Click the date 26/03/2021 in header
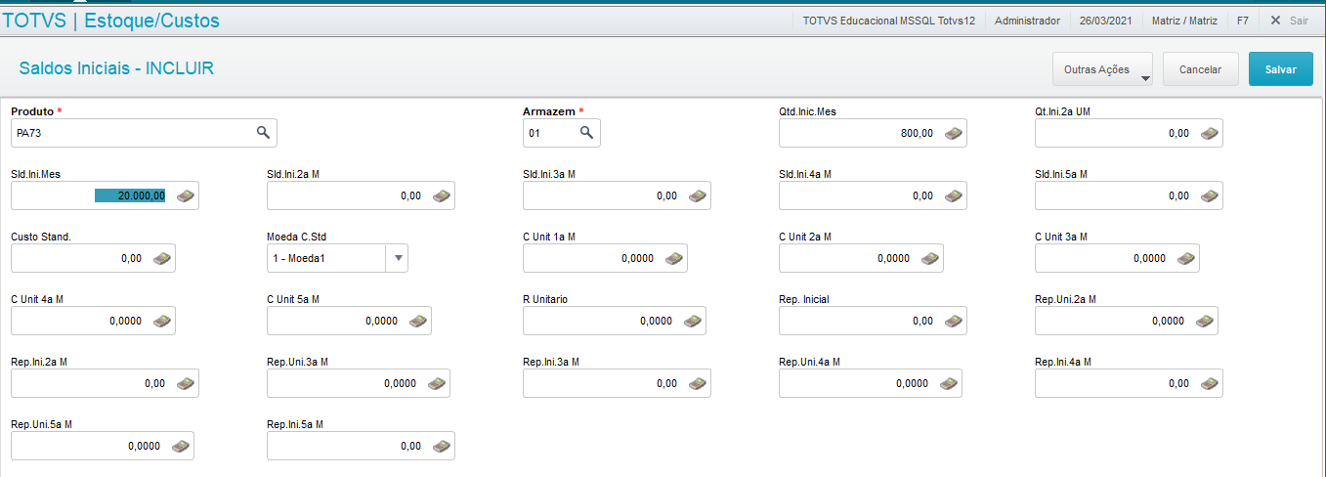The height and width of the screenshot is (477, 1326). pos(1106,20)
